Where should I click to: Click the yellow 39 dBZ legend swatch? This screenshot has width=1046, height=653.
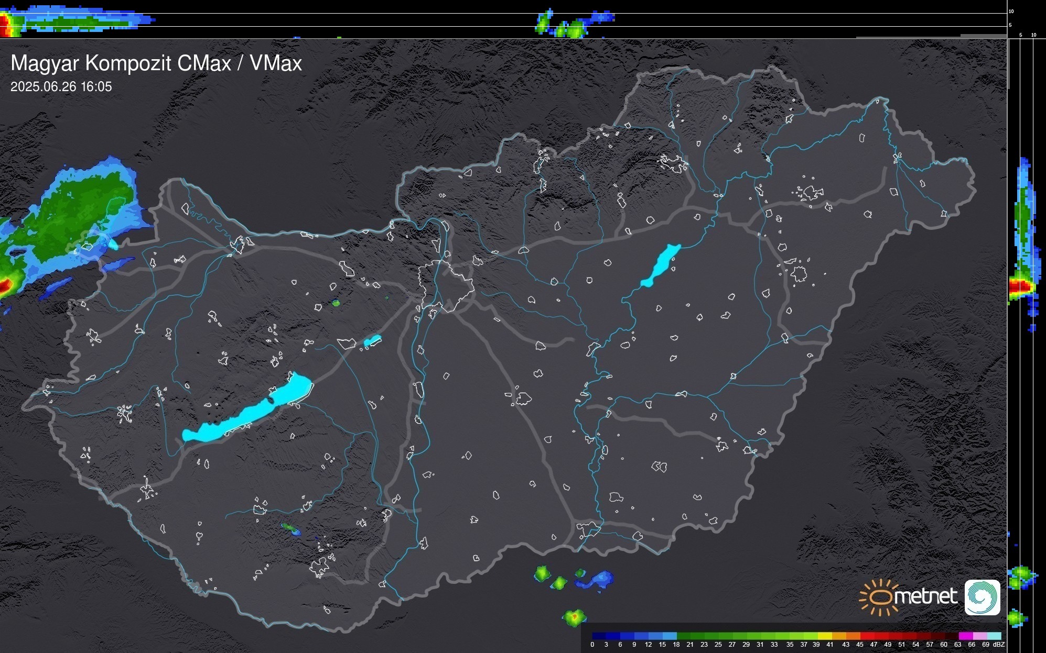tap(825, 636)
